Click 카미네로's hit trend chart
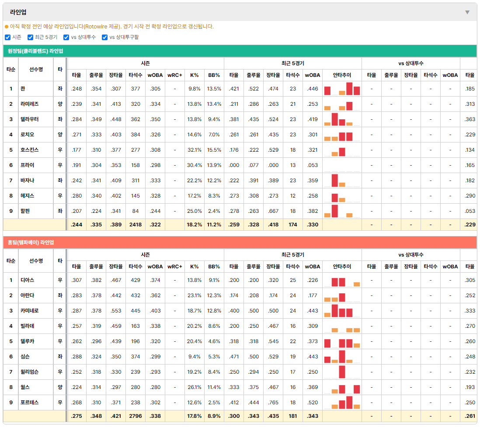480x427 pixels. tap(342, 311)
